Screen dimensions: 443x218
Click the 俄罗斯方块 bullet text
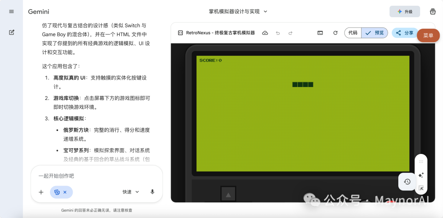[107, 135]
